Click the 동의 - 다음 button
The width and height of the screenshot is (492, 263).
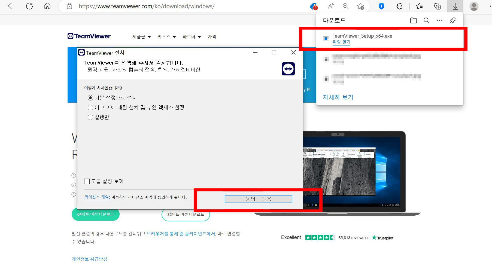(x=258, y=199)
